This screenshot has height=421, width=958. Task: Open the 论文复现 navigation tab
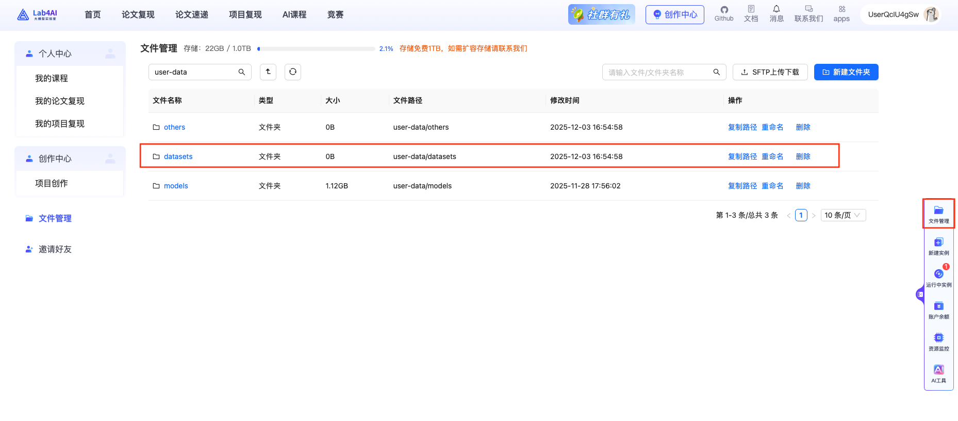[x=138, y=14]
